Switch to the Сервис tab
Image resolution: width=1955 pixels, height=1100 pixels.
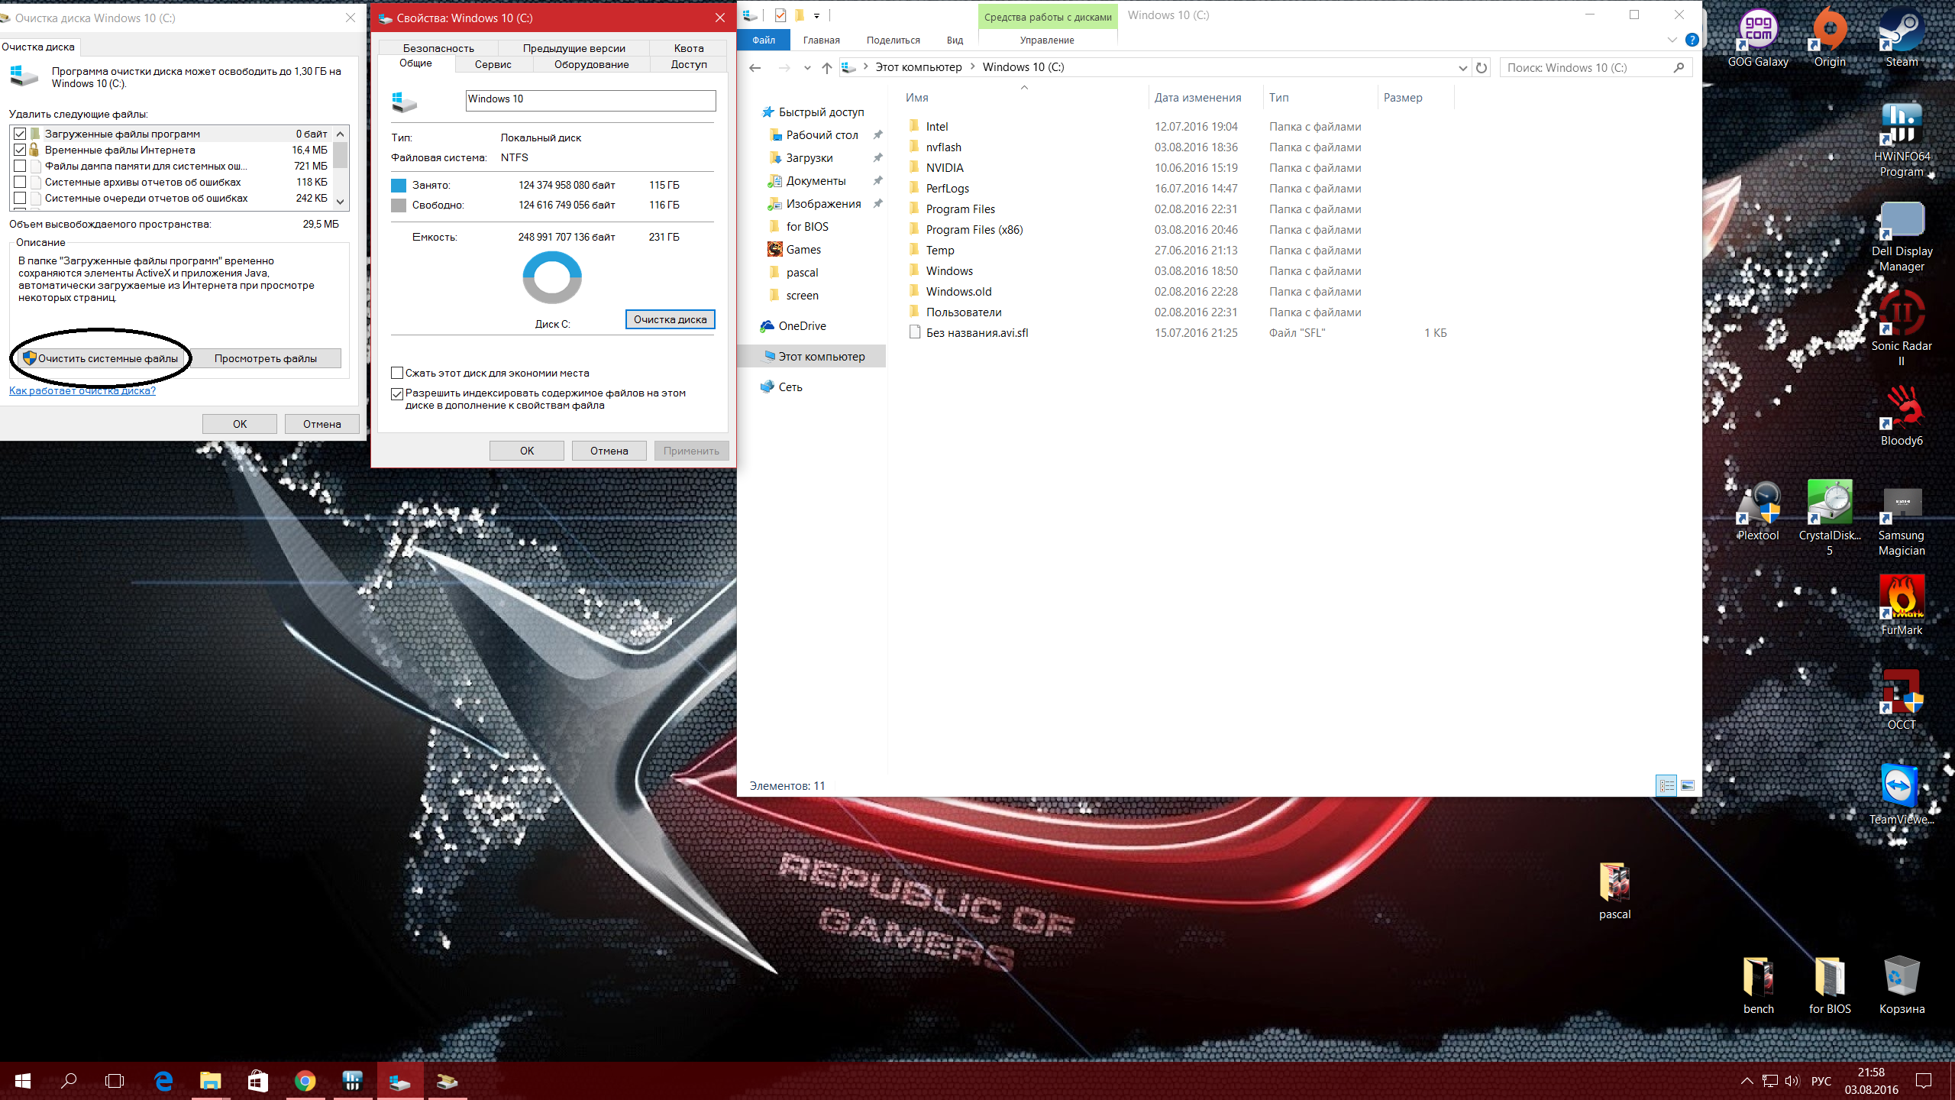click(493, 64)
